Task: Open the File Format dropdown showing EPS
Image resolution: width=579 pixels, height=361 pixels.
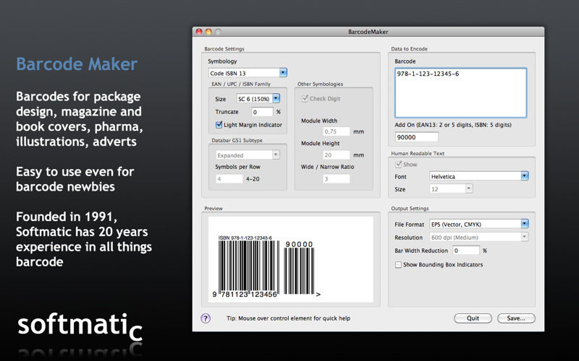Action: pyautogui.click(x=479, y=224)
